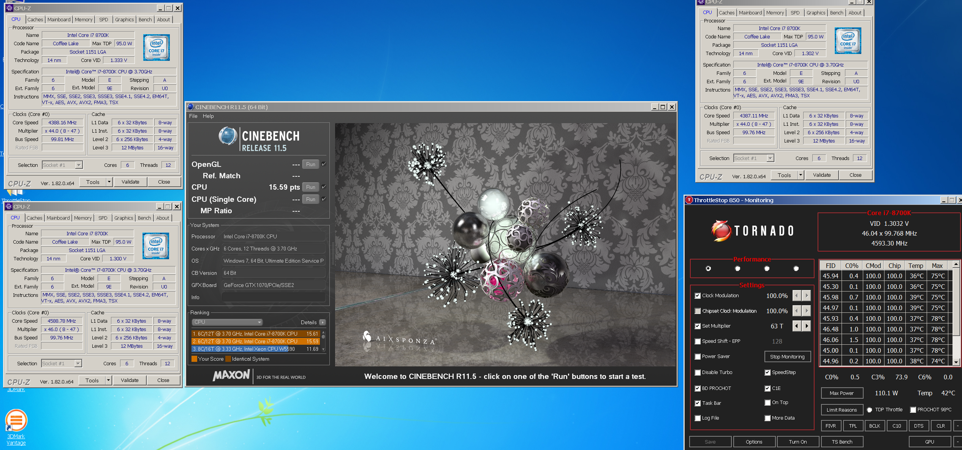Select the fourth Performance profile radio button

pos(796,269)
